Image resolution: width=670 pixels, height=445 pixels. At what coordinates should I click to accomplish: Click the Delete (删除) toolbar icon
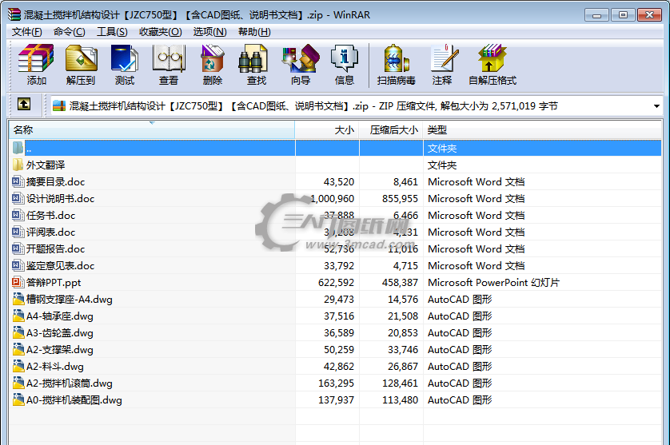click(x=213, y=58)
